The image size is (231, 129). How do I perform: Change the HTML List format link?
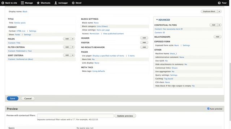21,31
